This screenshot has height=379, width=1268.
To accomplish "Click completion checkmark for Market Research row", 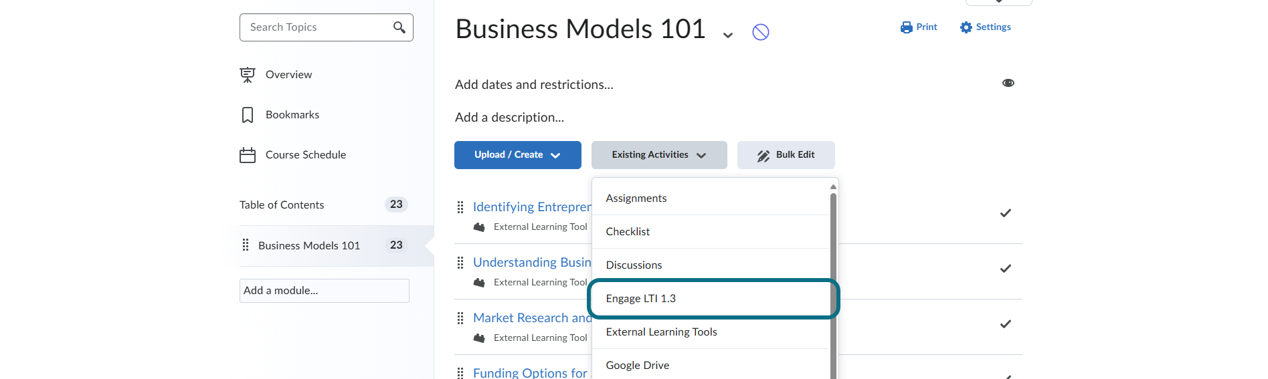I will coord(1005,324).
